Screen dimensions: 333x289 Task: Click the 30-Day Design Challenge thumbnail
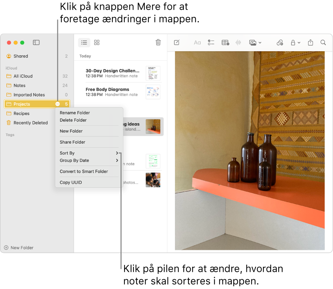click(153, 73)
